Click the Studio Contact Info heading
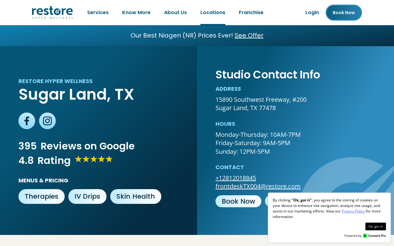 [x=268, y=75]
